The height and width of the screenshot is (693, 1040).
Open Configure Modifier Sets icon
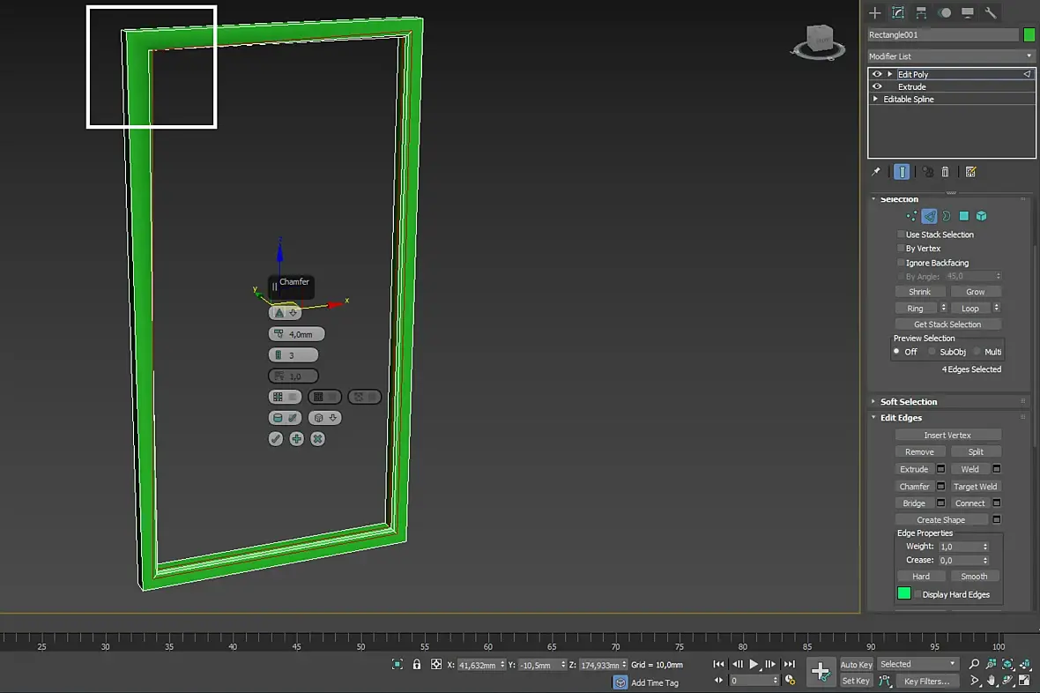970,172
